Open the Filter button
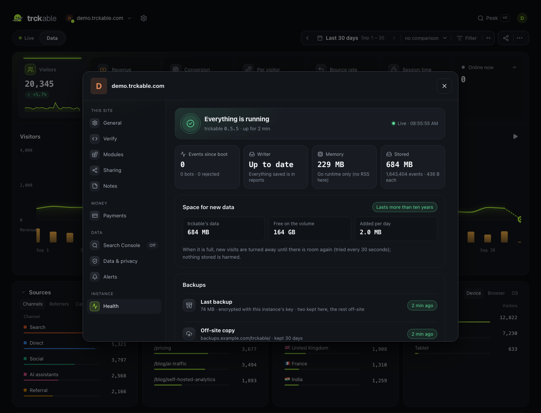541x413 pixels. 467,38
